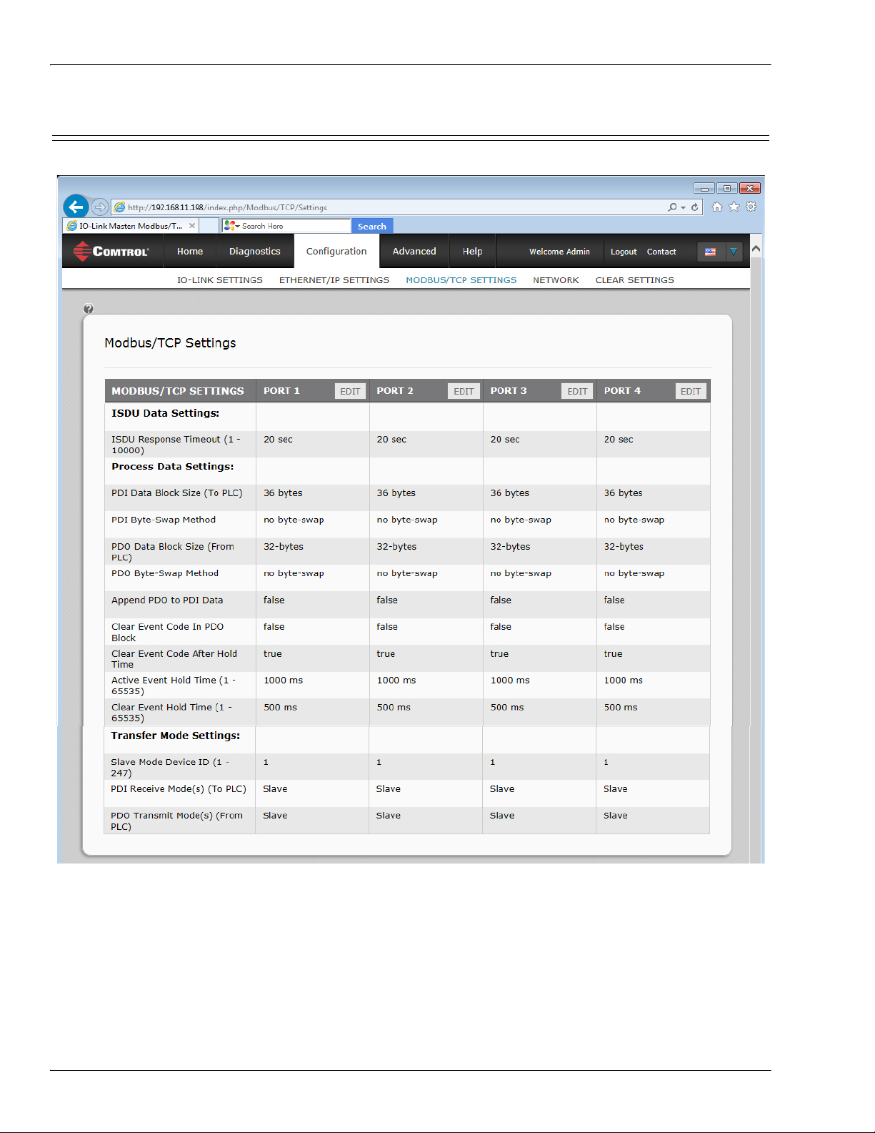
Task: Click Port 2 PDI Data Block Size 36 bytes
Action: 396,493
